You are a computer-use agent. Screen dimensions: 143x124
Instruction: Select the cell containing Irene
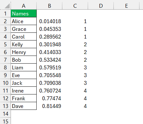pos(24,91)
